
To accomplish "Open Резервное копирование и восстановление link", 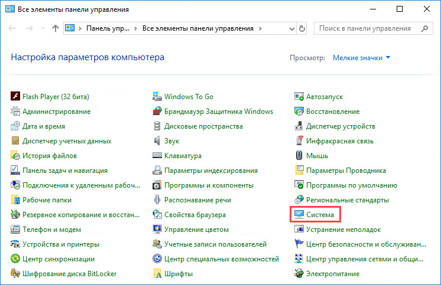I will [x=81, y=215].
